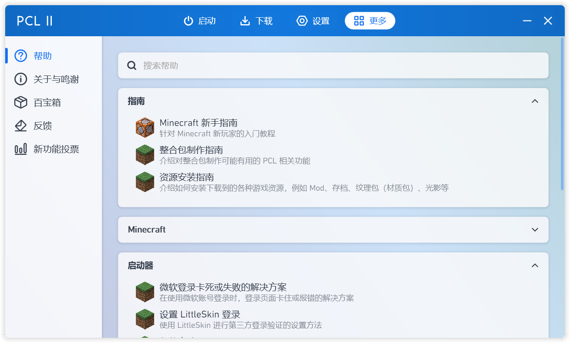Viewport: 576px width, 349px height.
Task: Minimize the PCL II window
Action: (527, 21)
